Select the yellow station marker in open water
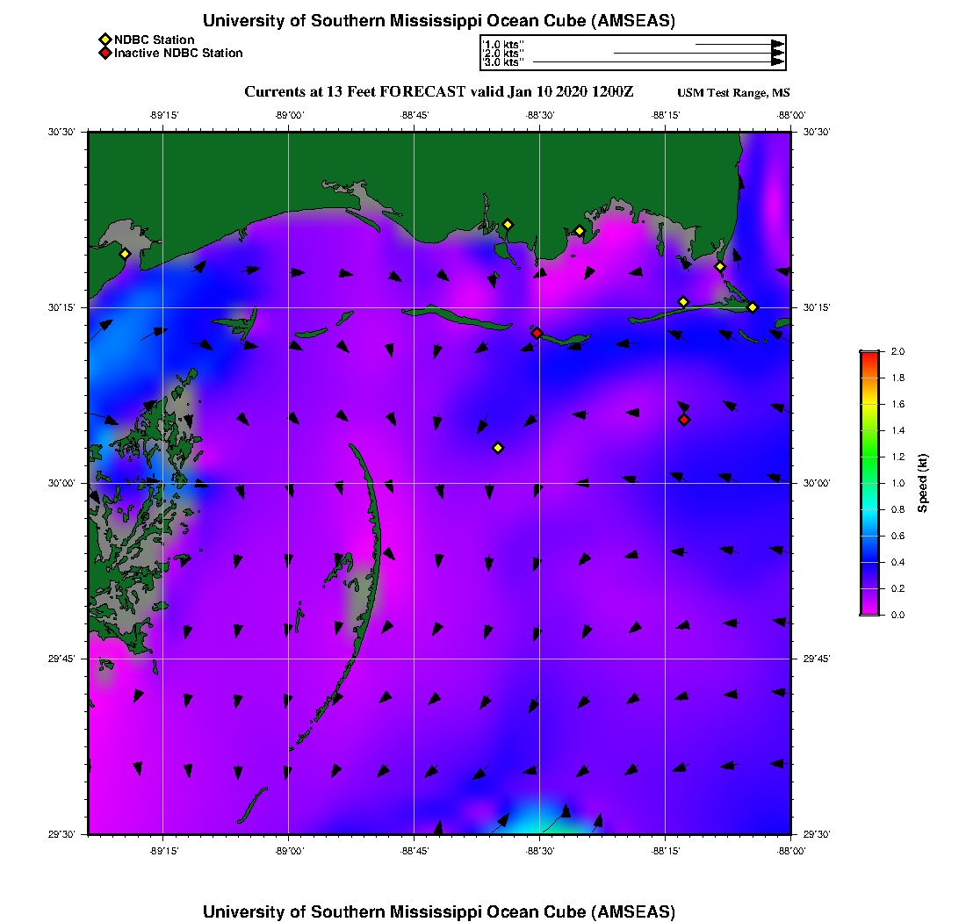The width and height of the screenshot is (966, 922). 498,448
